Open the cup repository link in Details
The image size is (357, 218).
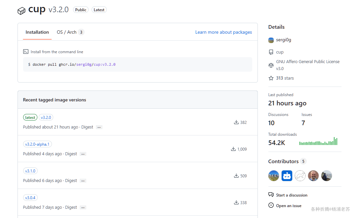click(x=280, y=52)
